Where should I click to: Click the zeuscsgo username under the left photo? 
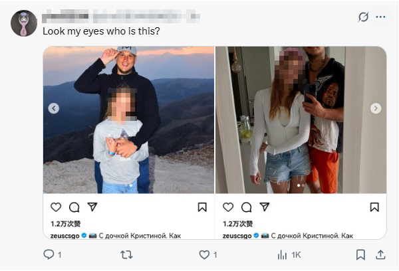coord(65,235)
